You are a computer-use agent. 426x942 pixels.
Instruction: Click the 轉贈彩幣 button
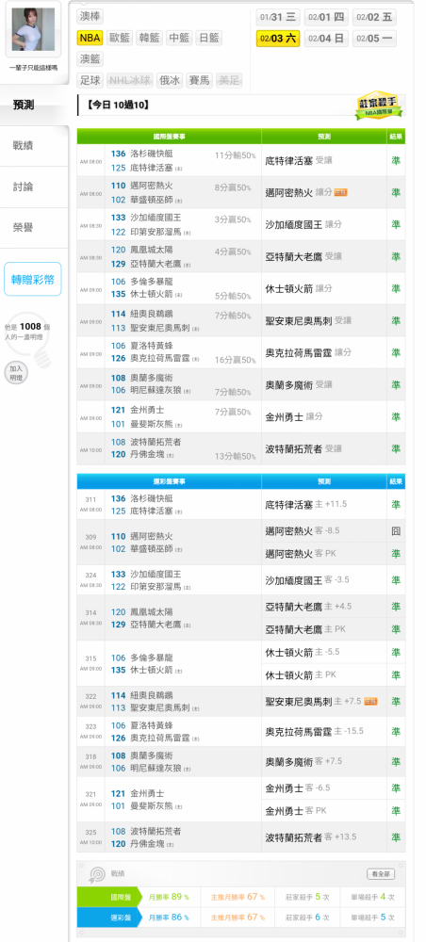coord(32,279)
